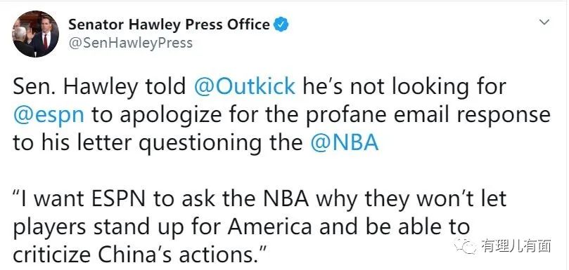Click the words "he's not looking for"
Image resolution: width=569 pixels, height=270 pixels.
404,88
